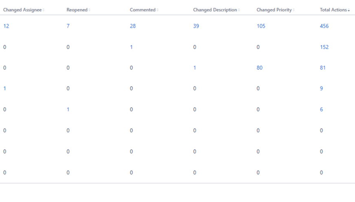Click Changed Description value 1 in third row
Screen dimensions: 355x202
195,68
